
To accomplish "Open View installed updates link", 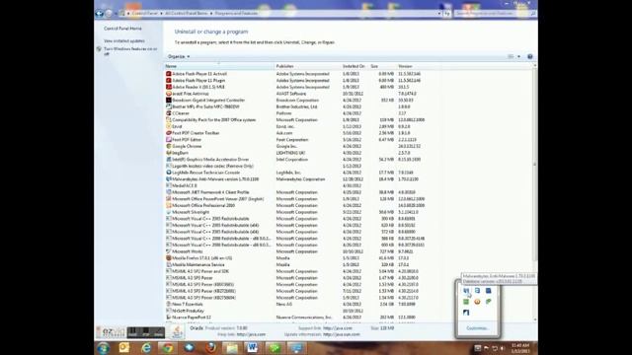I will pos(124,41).
